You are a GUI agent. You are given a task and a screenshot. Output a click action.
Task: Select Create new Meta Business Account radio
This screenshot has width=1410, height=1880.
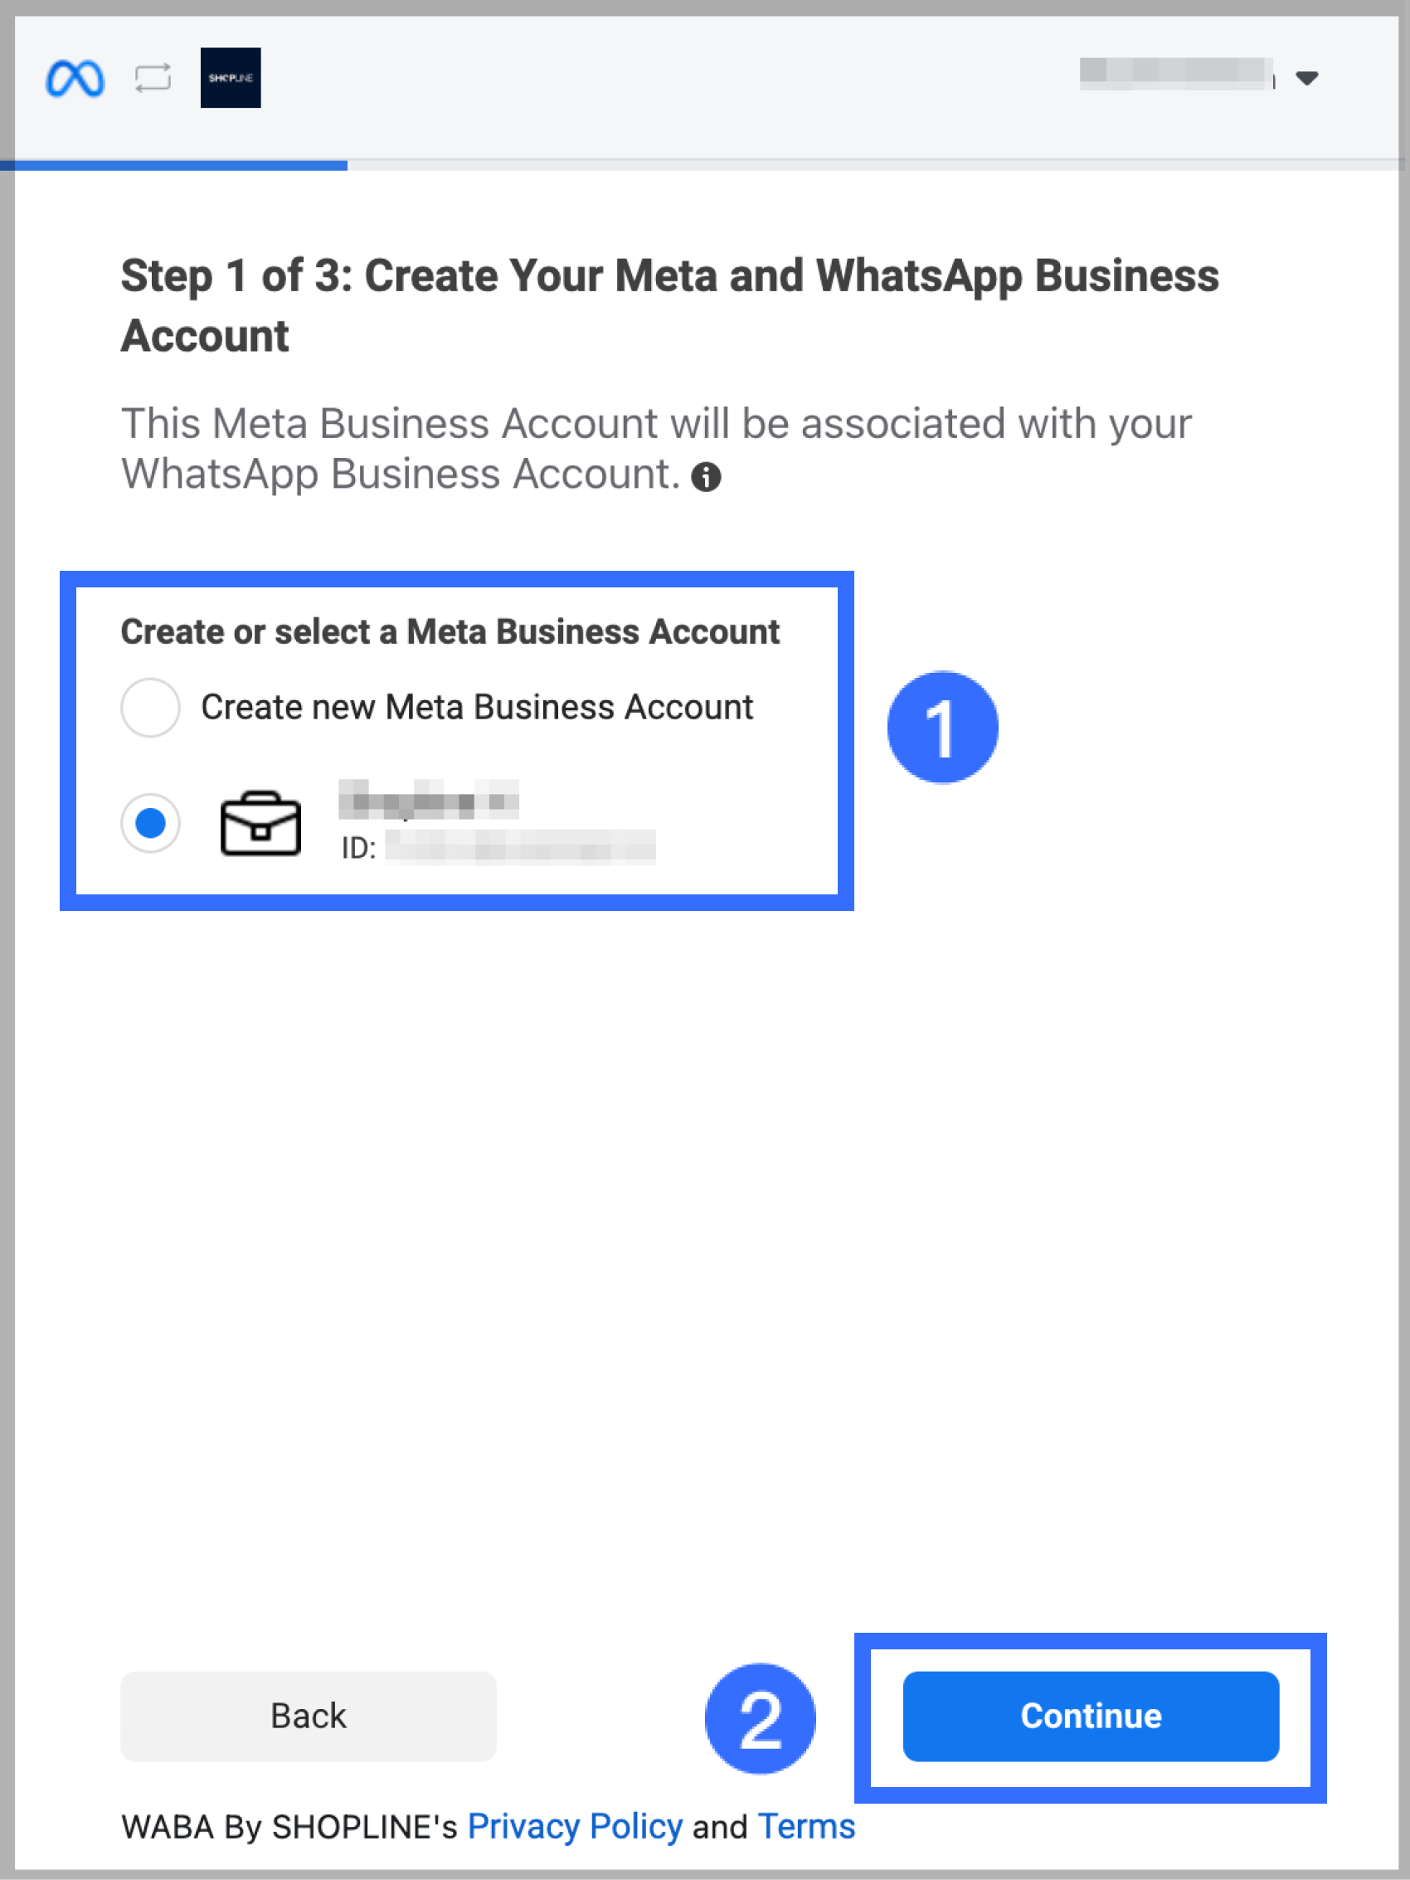[150, 707]
